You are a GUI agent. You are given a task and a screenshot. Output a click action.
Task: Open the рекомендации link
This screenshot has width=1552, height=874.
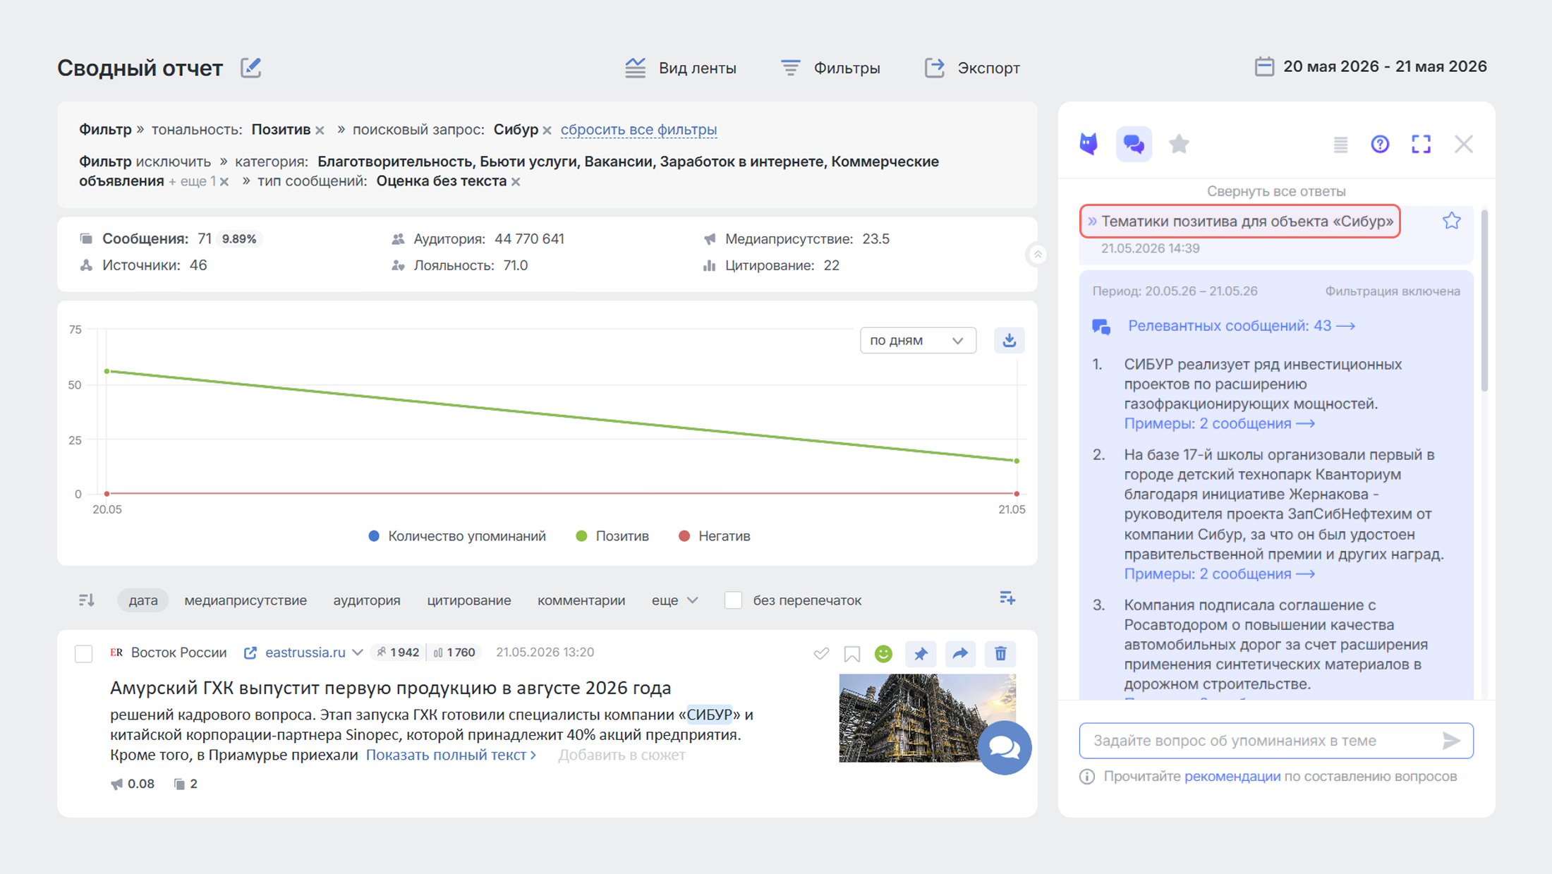1232,777
